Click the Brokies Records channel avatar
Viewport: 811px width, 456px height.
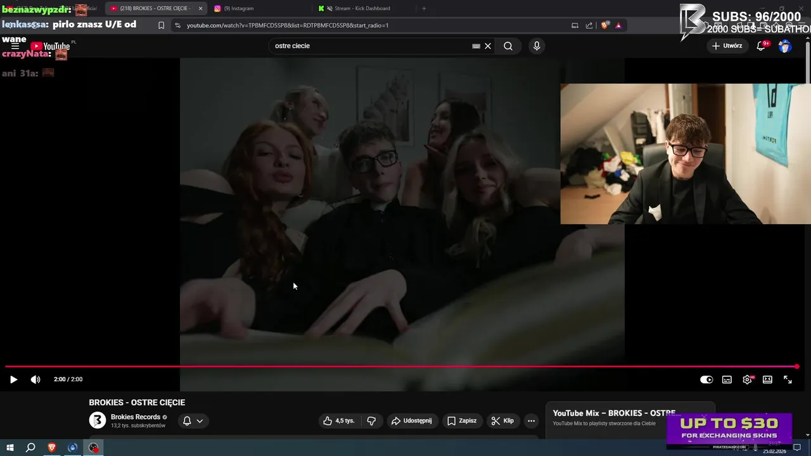(98, 421)
